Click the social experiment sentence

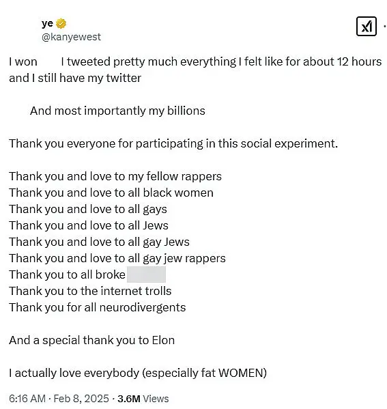pyautogui.click(x=173, y=143)
